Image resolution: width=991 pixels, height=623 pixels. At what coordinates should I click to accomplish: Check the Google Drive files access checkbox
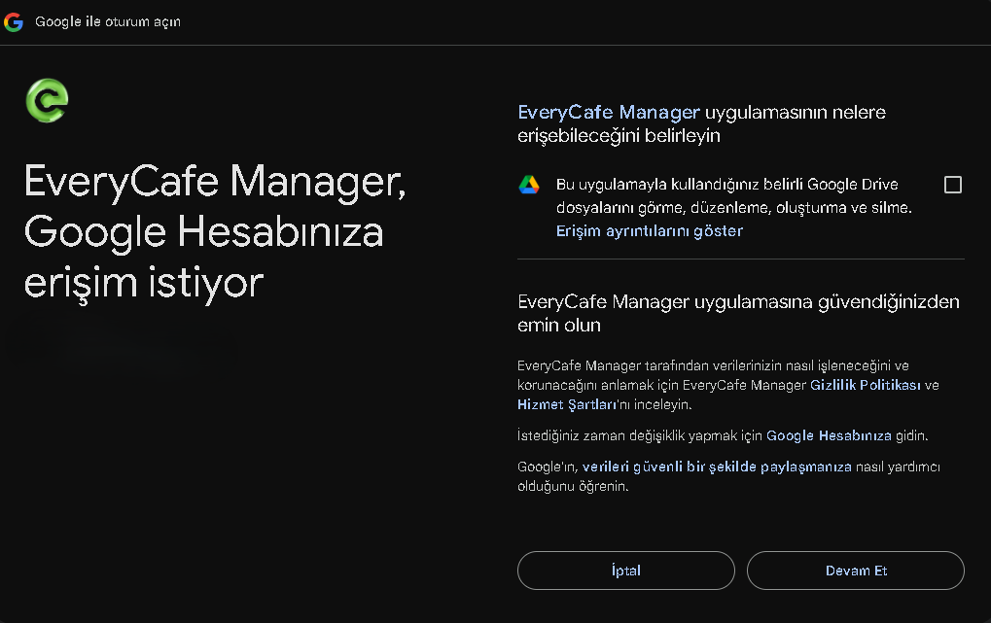[952, 185]
